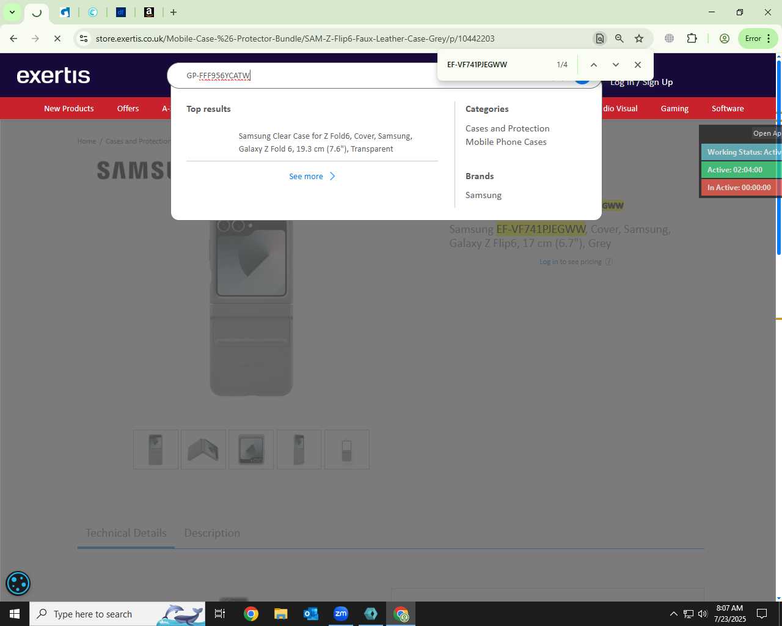The width and height of the screenshot is (782, 626).
Task: Open the New Products menu
Action: [69, 108]
